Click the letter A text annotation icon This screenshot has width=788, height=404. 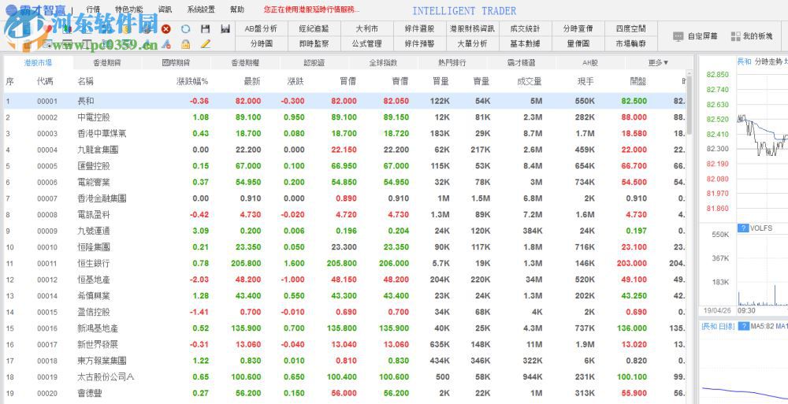pos(167,44)
